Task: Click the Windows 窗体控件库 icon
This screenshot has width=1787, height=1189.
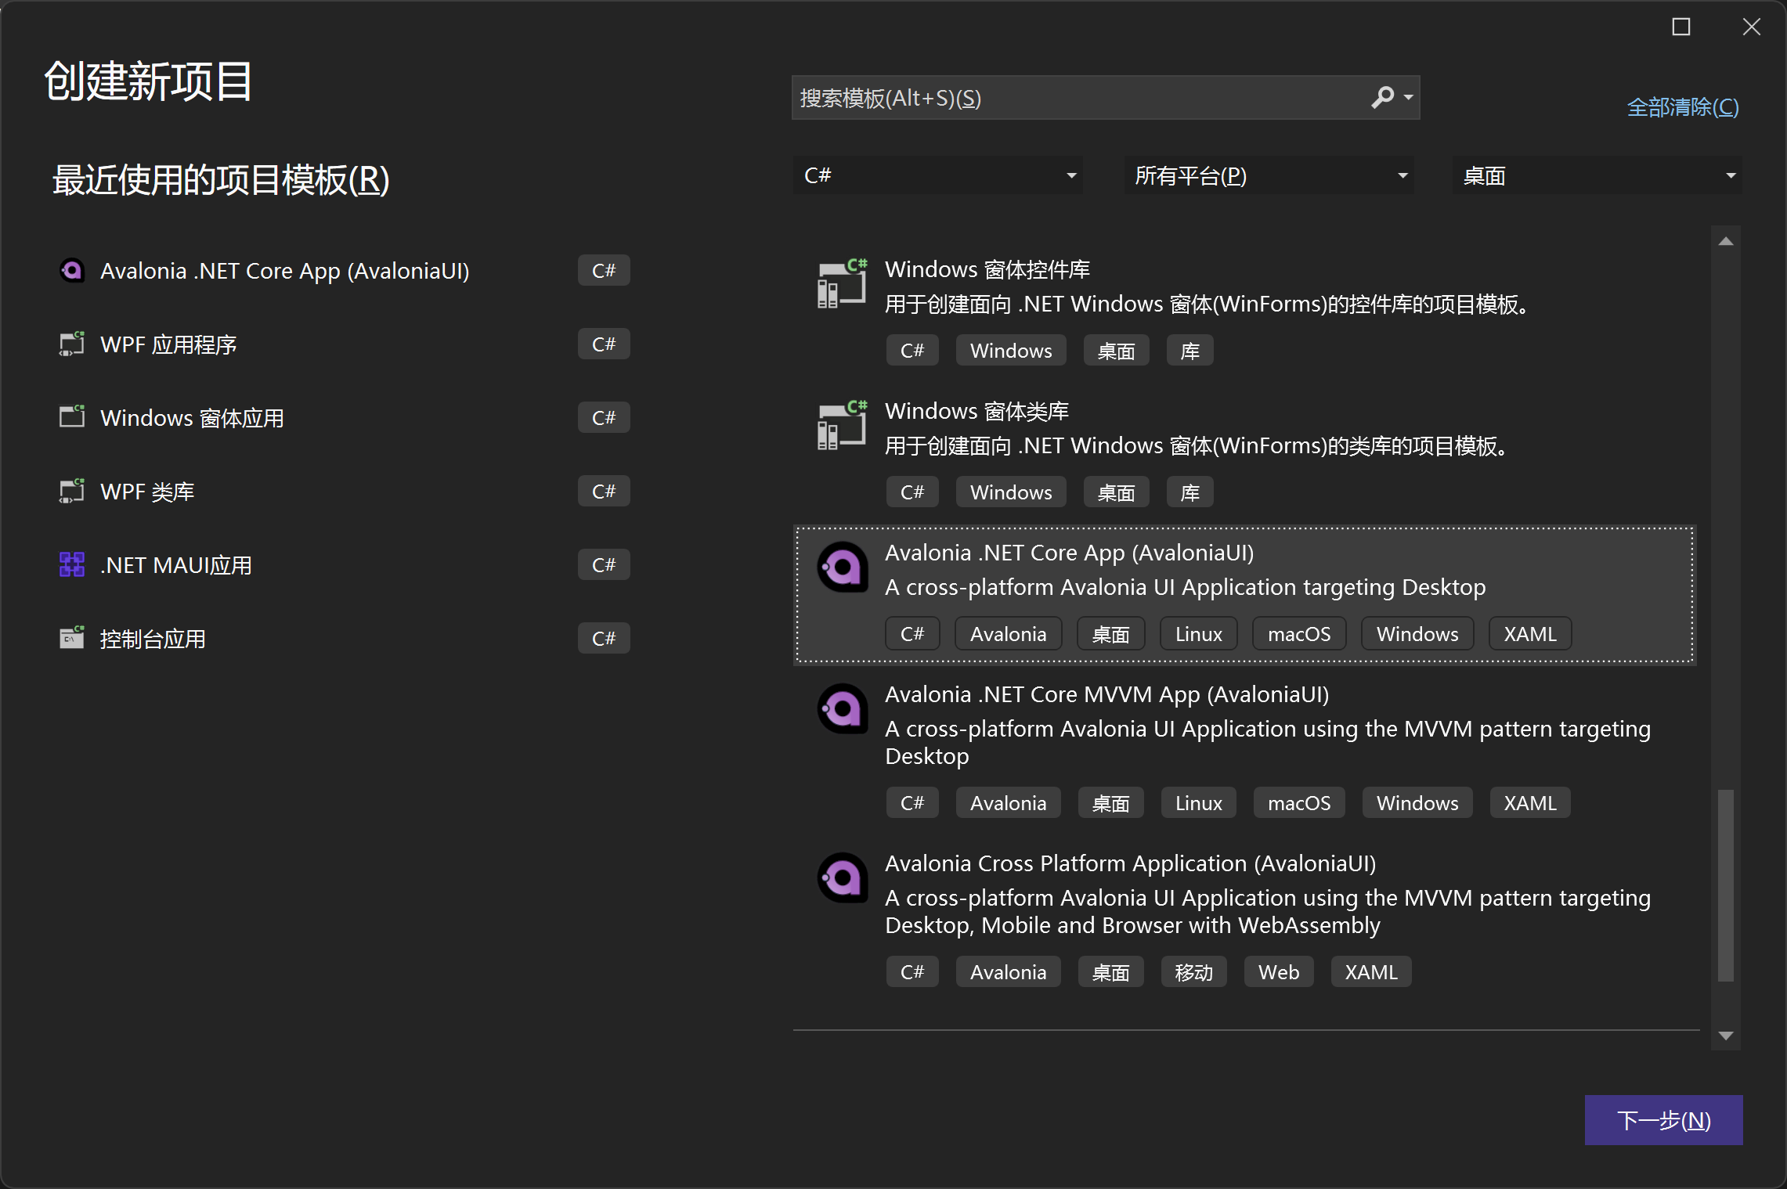Action: click(841, 284)
